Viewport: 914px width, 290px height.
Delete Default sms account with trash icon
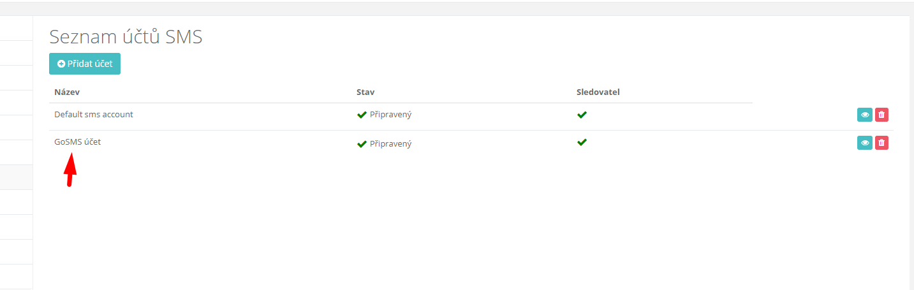pyautogui.click(x=881, y=115)
